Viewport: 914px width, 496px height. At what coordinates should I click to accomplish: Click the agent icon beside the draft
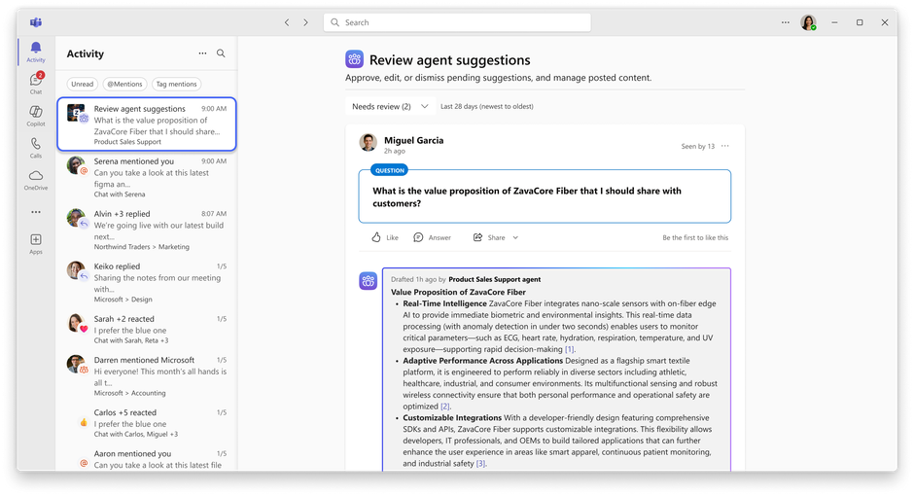click(x=368, y=281)
